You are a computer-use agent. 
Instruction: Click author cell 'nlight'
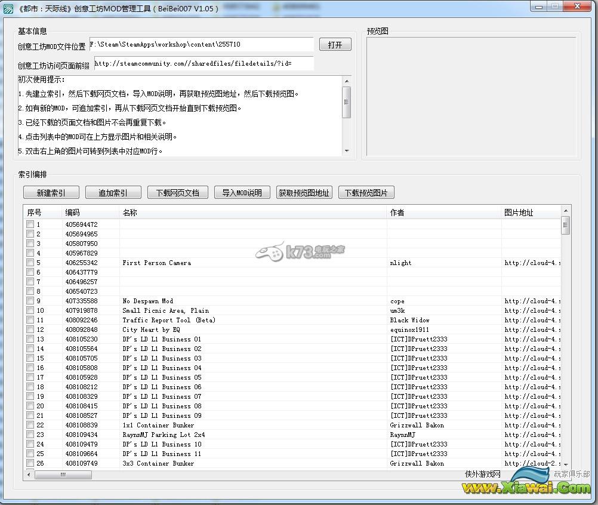tap(400, 263)
